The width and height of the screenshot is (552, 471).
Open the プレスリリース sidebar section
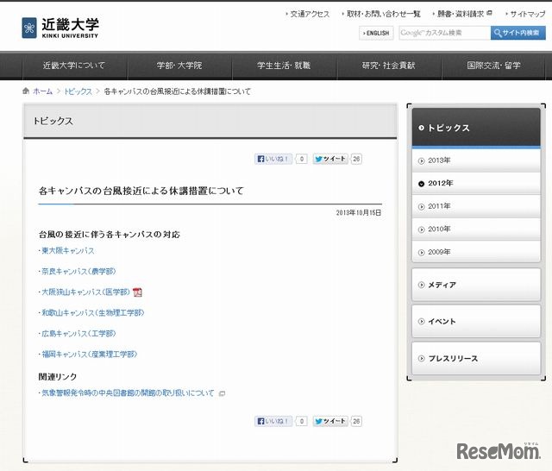[x=476, y=358]
